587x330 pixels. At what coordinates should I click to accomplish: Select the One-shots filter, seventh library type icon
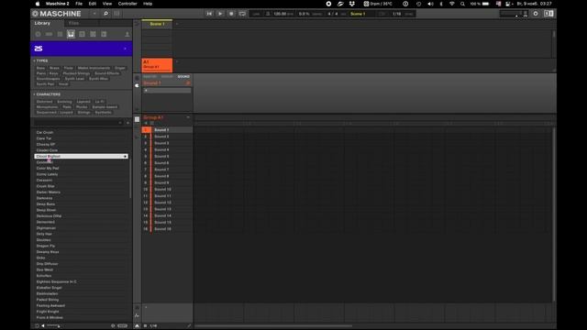click(104, 34)
